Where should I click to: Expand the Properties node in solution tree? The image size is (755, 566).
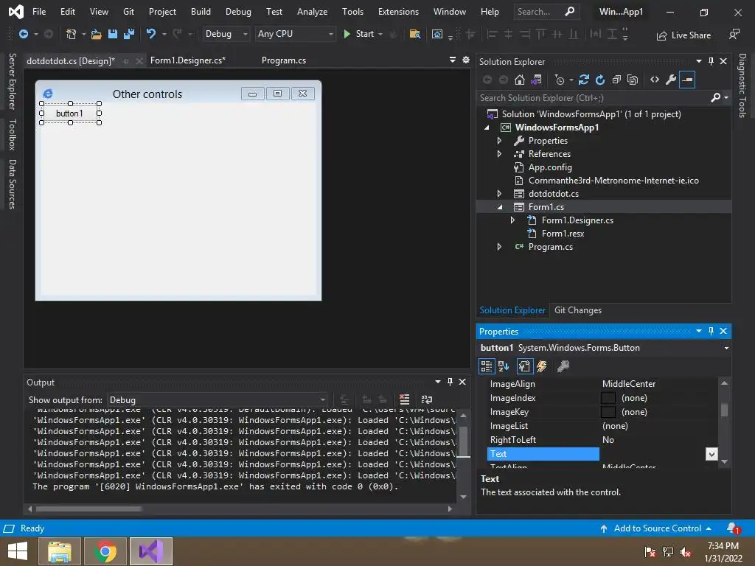tap(499, 141)
